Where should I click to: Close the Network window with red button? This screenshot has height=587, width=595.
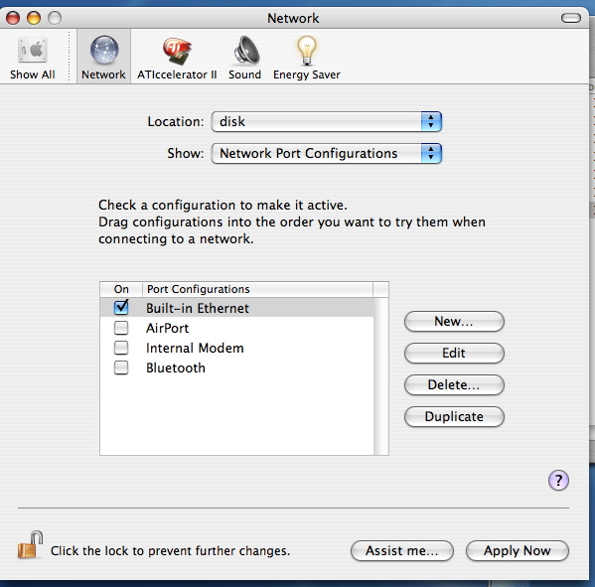(x=13, y=18)
